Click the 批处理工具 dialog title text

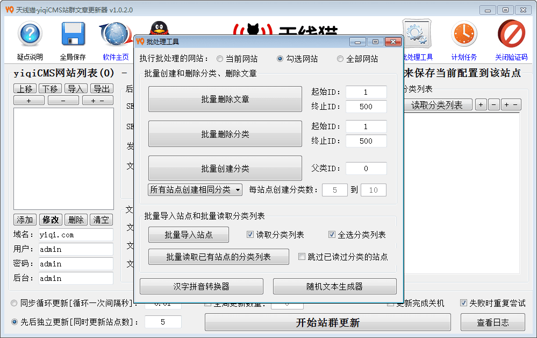click(163, 42)
